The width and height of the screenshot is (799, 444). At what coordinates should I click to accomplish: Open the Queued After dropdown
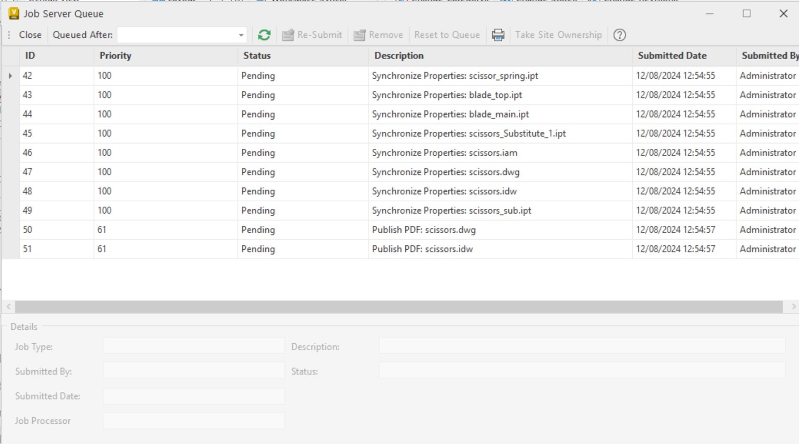pos(241,35)
